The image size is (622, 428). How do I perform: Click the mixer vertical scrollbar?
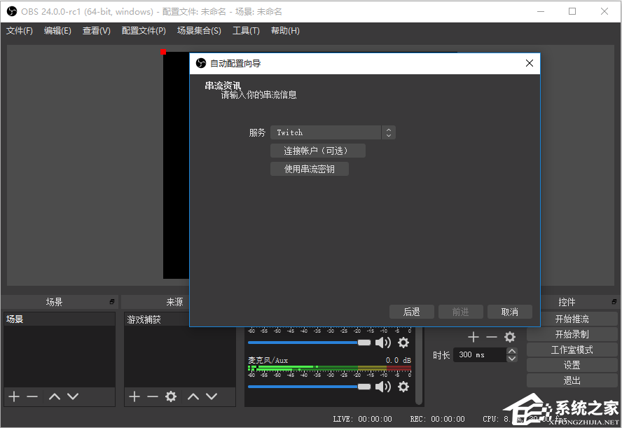point(418,366)
